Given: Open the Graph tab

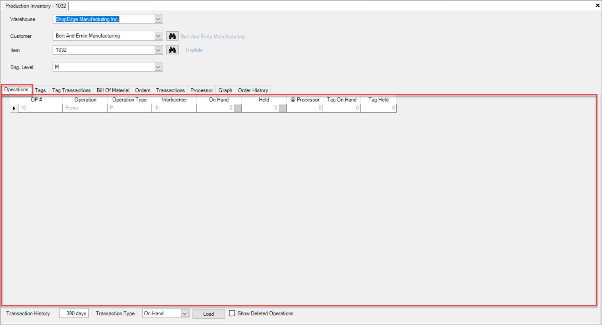Looking at the screenshot, I should point(225,90).
